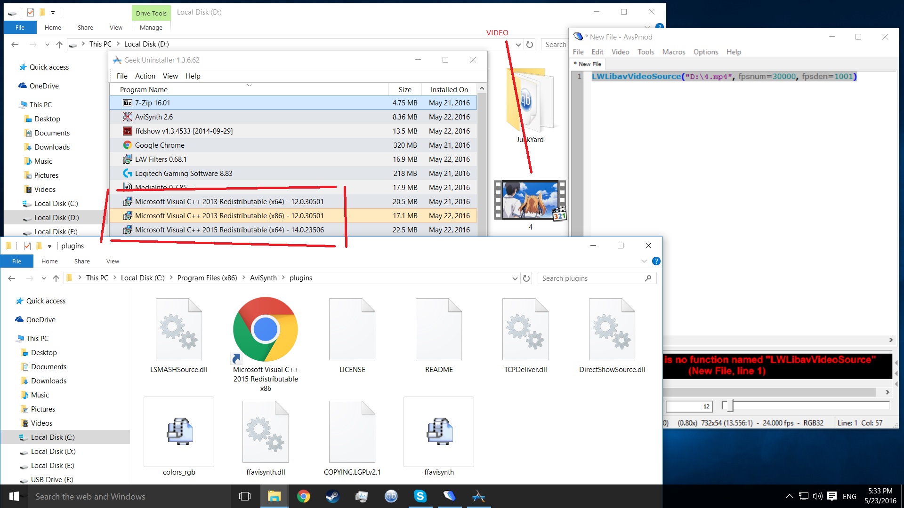The image size is (904, 508).
Task: Switch to New File tab in AvsPmod
Action: (x=587, y=64)
